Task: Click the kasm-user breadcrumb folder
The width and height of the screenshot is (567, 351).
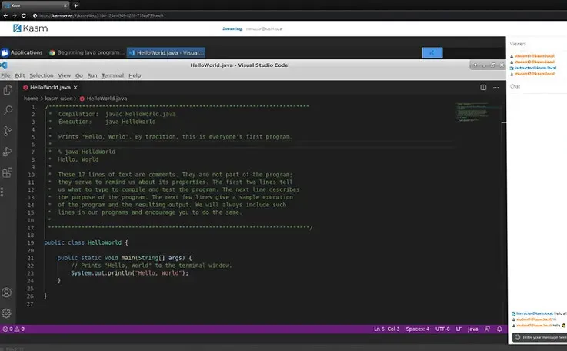Action: click(x=60, y=99)
